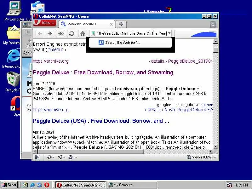The image size is (252, 189).
Task: Open 'Peggle Deluxe : Free Download' result link
Action: pyautogui.click(x=103, y=72)
